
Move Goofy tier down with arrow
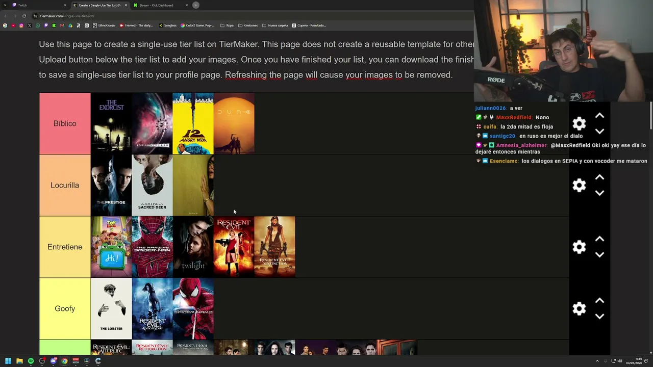coord(599,317)
